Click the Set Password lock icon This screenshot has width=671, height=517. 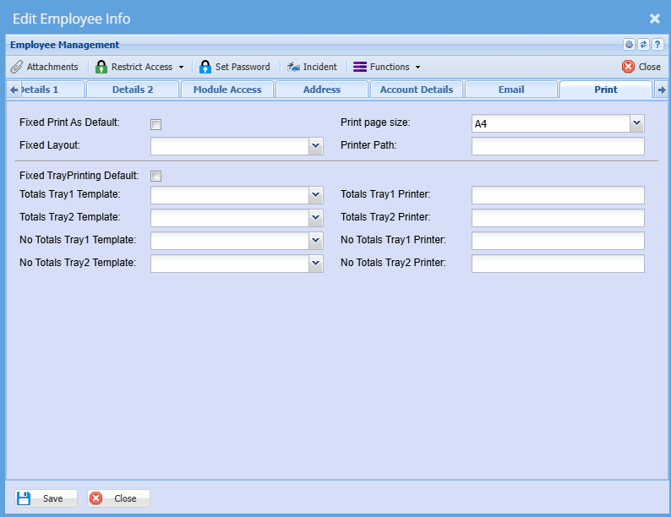pyautogui.click(x=205, y=67)
